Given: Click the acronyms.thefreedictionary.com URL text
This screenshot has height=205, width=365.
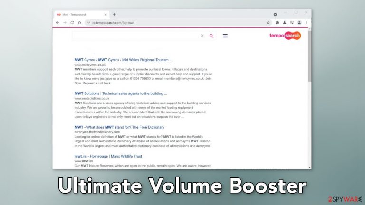Looking at the screenshot, I should (x=97, y=132).
